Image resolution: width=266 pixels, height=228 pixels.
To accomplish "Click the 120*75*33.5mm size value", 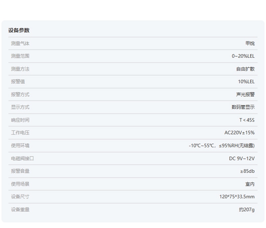I will pos(237,196).
